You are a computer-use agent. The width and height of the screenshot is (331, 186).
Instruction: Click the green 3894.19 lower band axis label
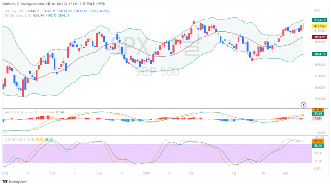320,54
